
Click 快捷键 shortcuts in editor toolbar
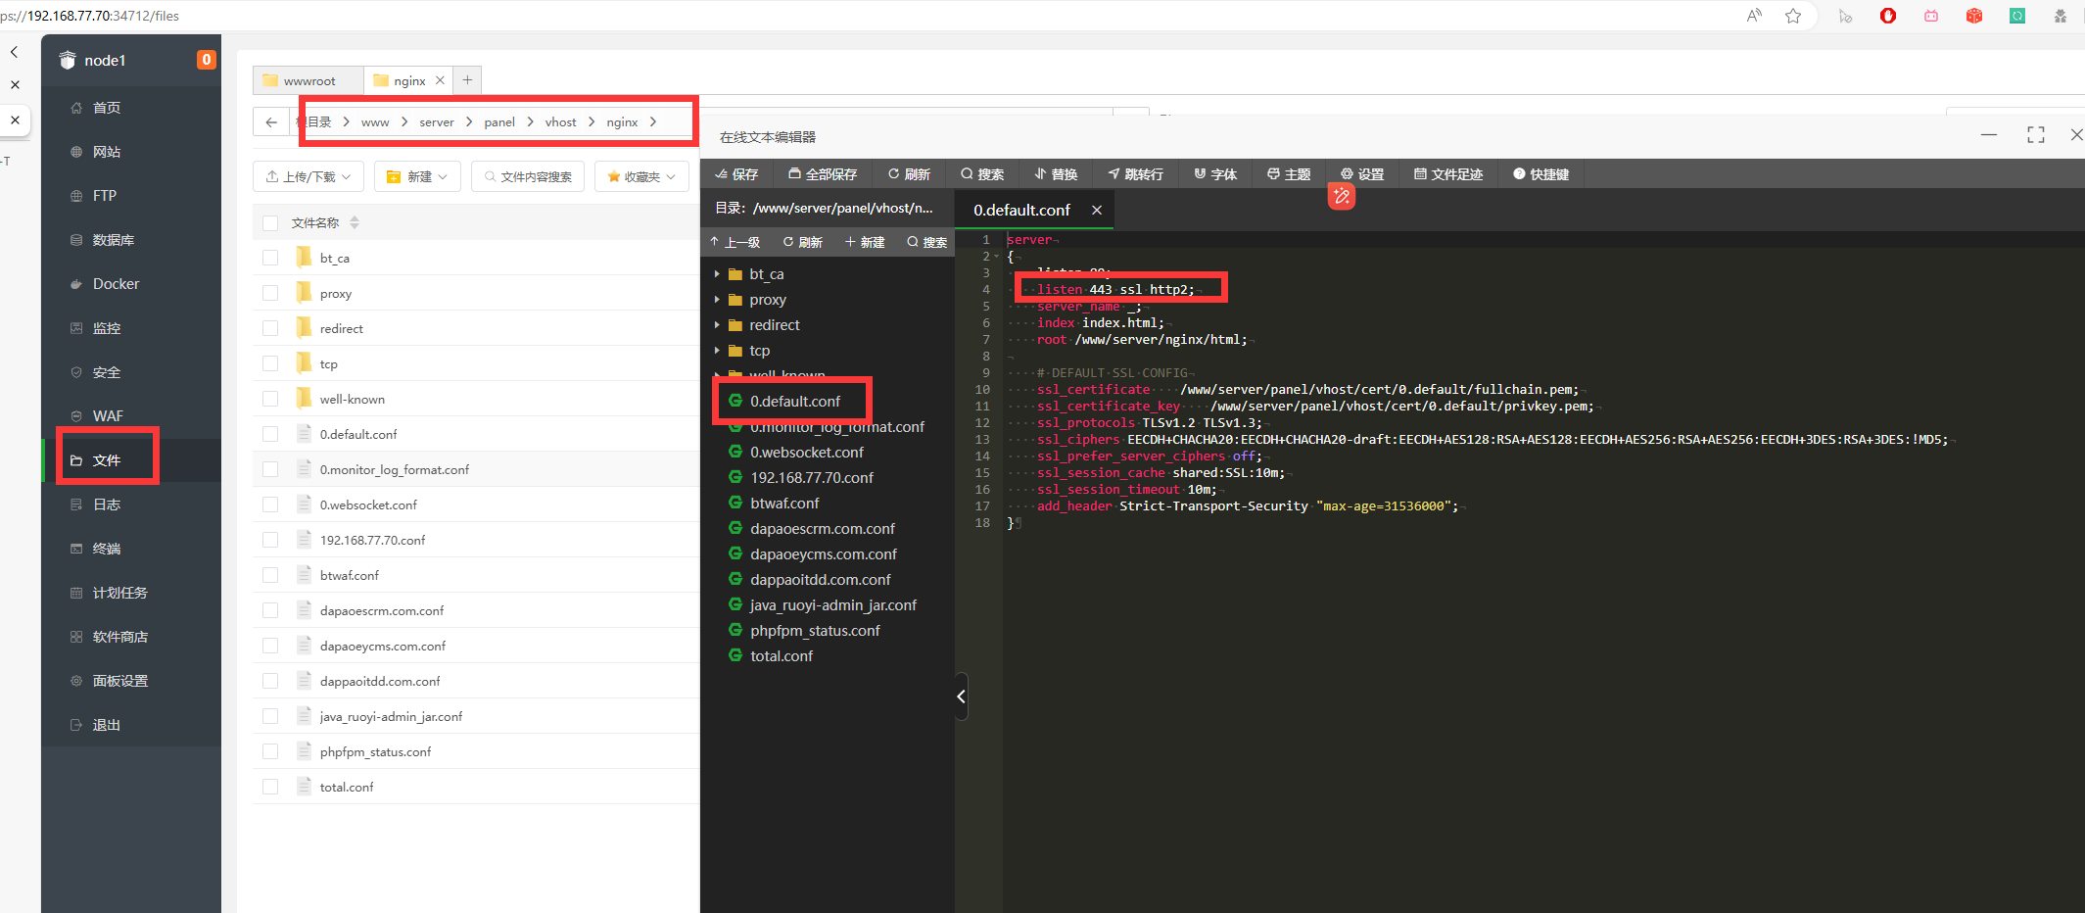[x=1541, y=174]
